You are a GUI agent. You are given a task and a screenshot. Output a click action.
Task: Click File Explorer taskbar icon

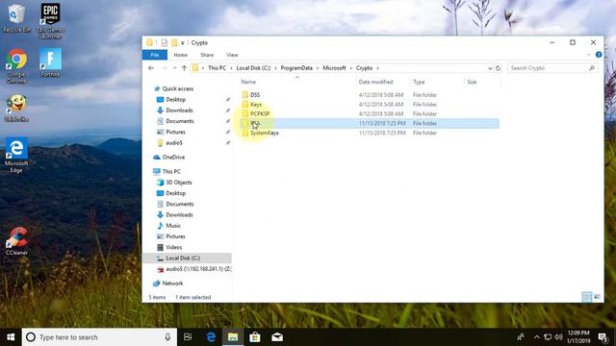233,337
